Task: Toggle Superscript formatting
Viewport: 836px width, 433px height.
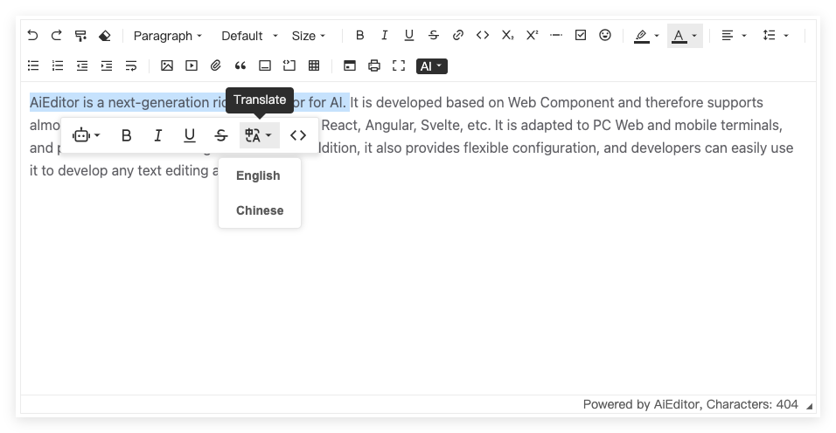Action: point(532,36)
